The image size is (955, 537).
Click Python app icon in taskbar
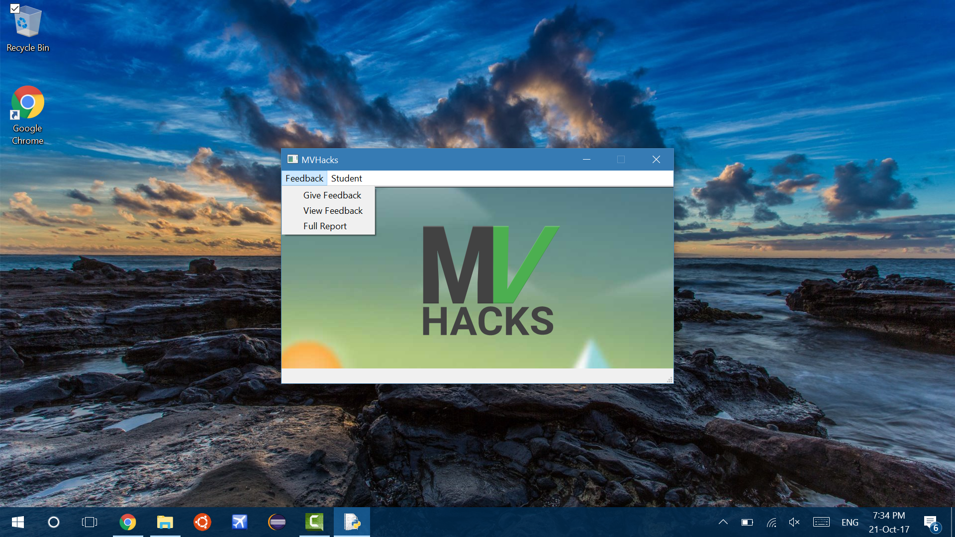(x=352, y=522)
